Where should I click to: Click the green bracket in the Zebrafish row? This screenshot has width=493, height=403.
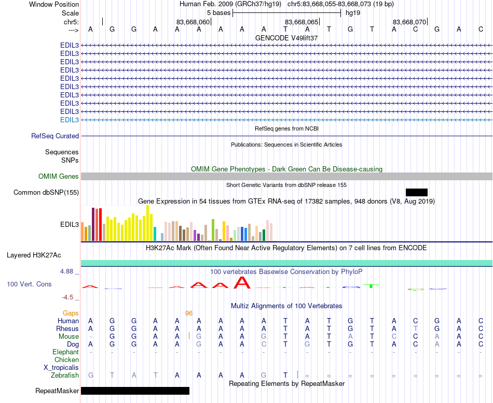(x=297, y=374)
